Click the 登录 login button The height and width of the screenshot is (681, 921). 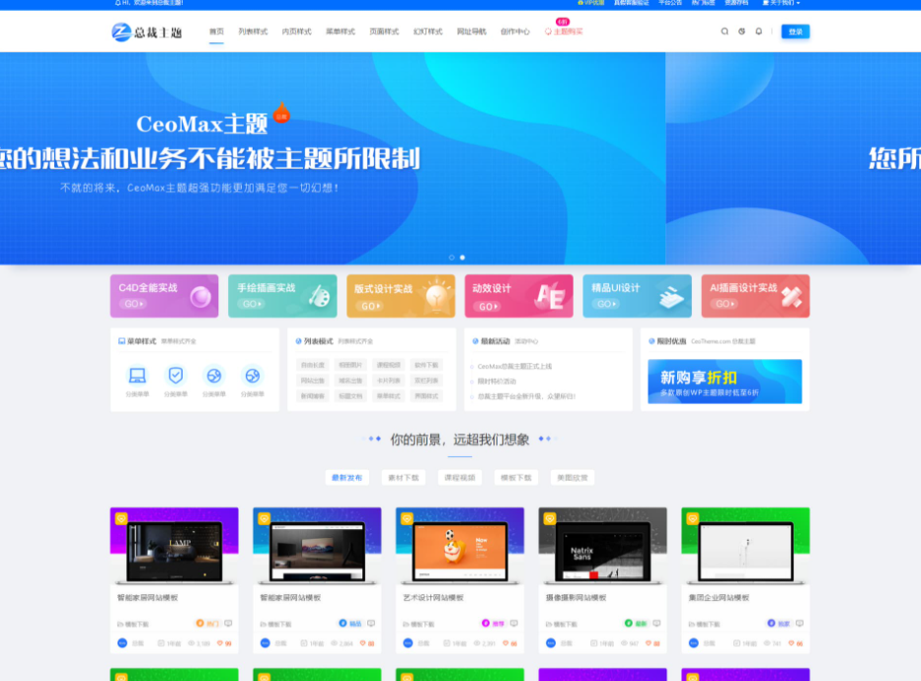tap(796, 32)
